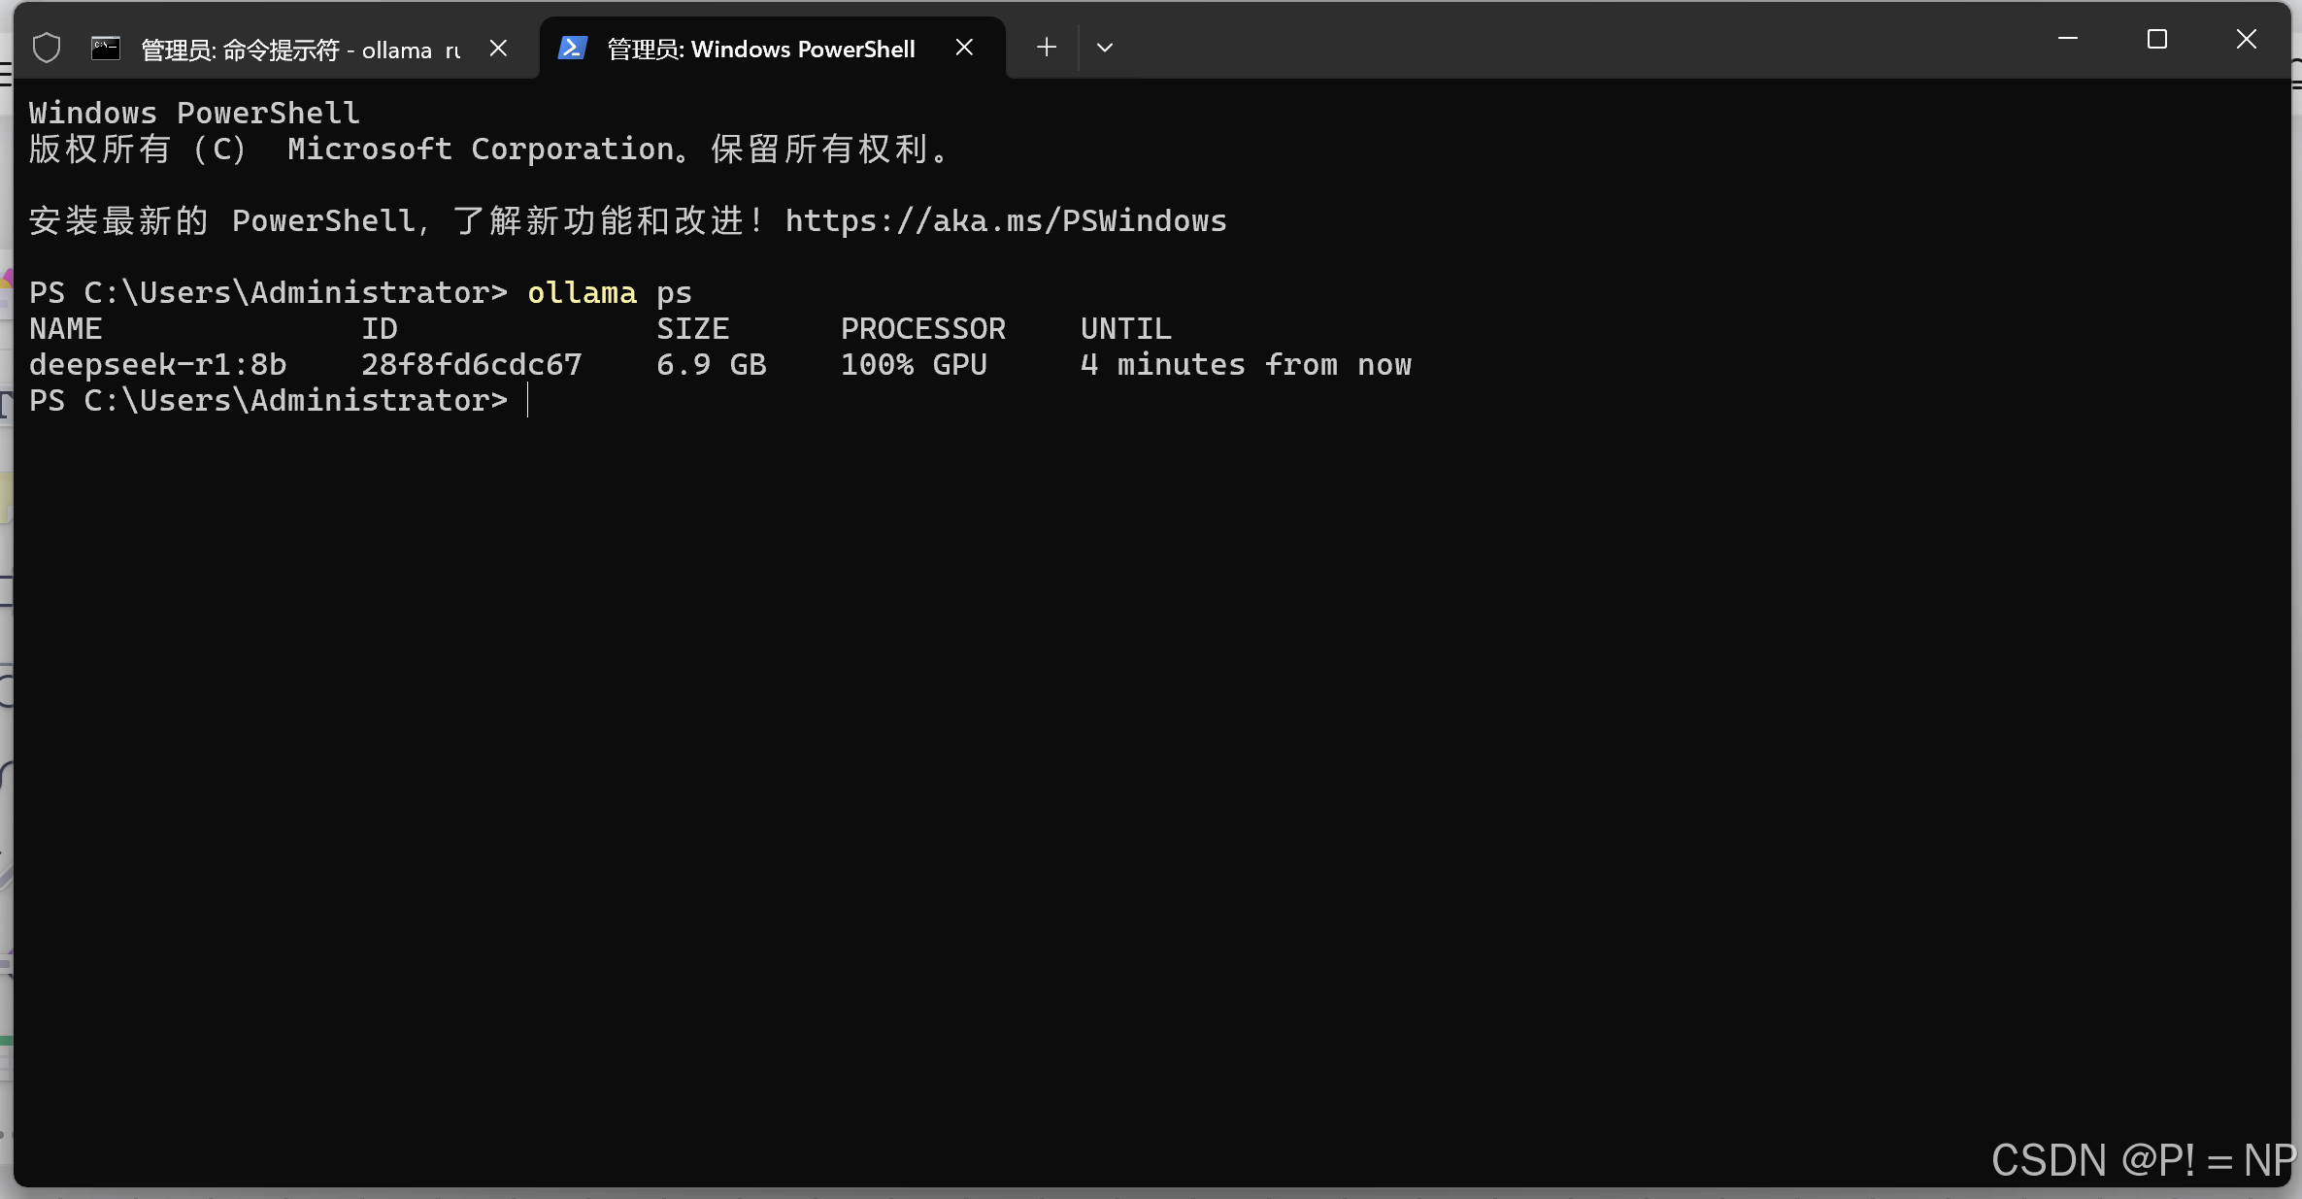Close the ollama Command Prompt tab
This screenshot has width=2302, height=1199.
click(498, 48)
